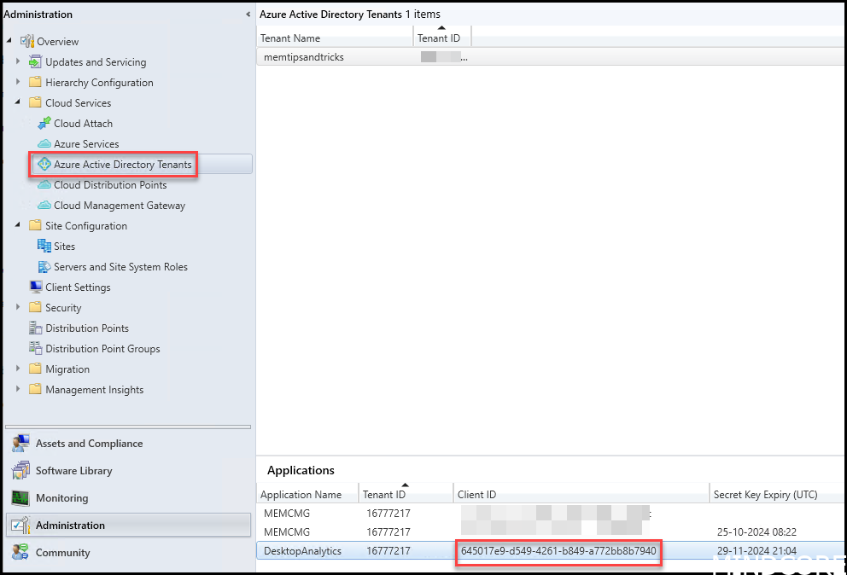This screenshot has width=847, height=575.
Task: Select the Distribution Points server icon
Action: coord(36,328)
